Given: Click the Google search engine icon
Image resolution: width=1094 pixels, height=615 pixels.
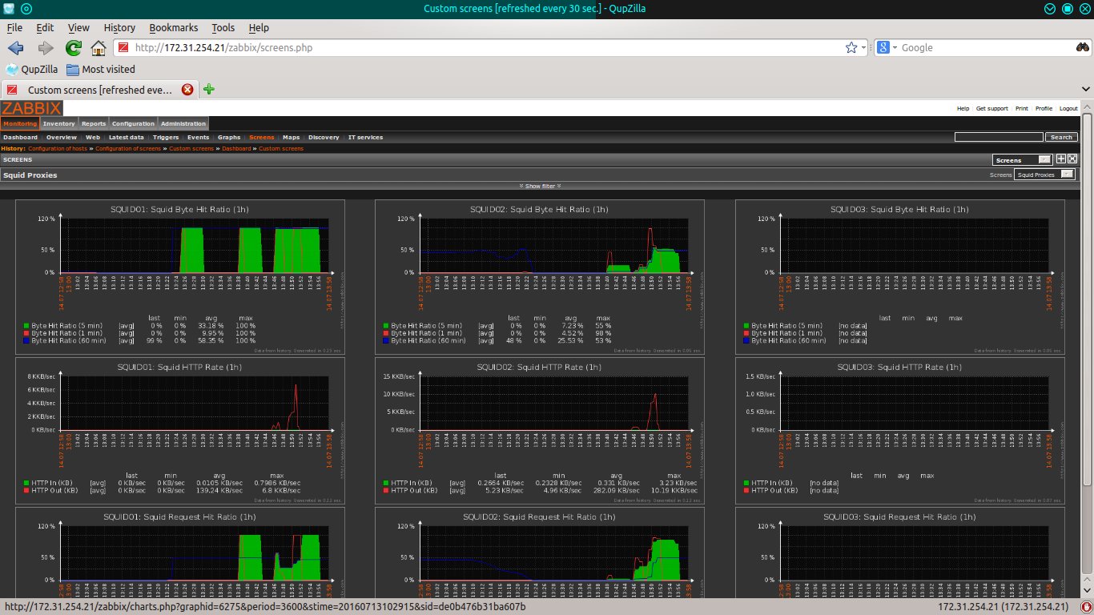Looking at the screenshot, I should [x=882, y=47].
